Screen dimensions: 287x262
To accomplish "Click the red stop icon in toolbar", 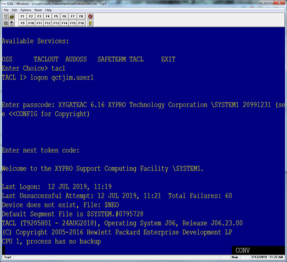I will pos(91,17).
